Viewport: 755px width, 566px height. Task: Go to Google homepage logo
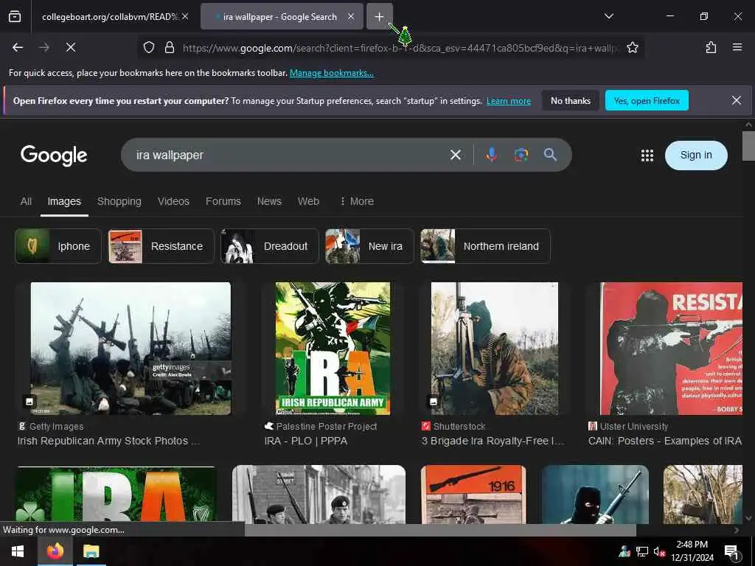54,155
